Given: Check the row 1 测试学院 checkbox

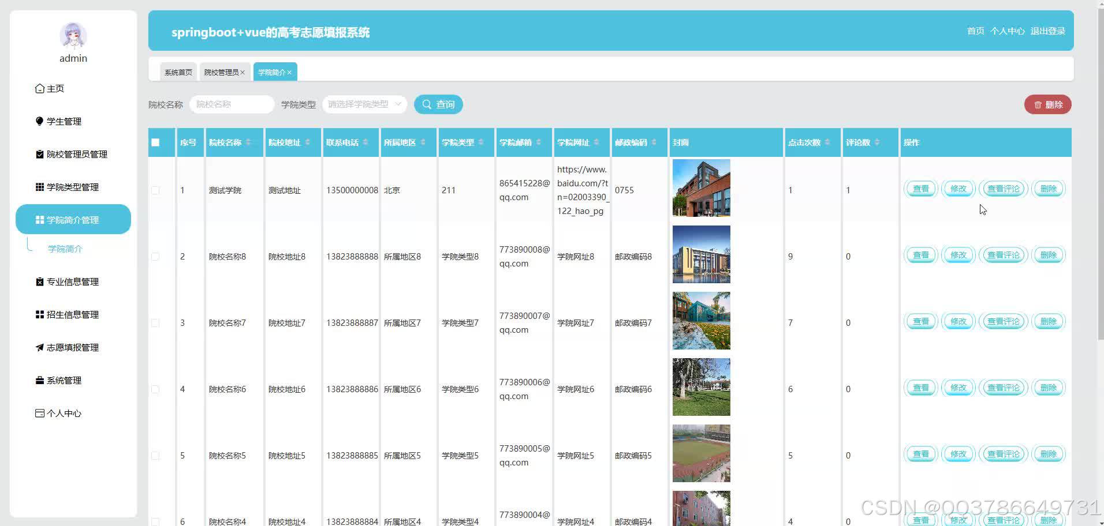Looking at the screenshot, I should tap(155, 190).
